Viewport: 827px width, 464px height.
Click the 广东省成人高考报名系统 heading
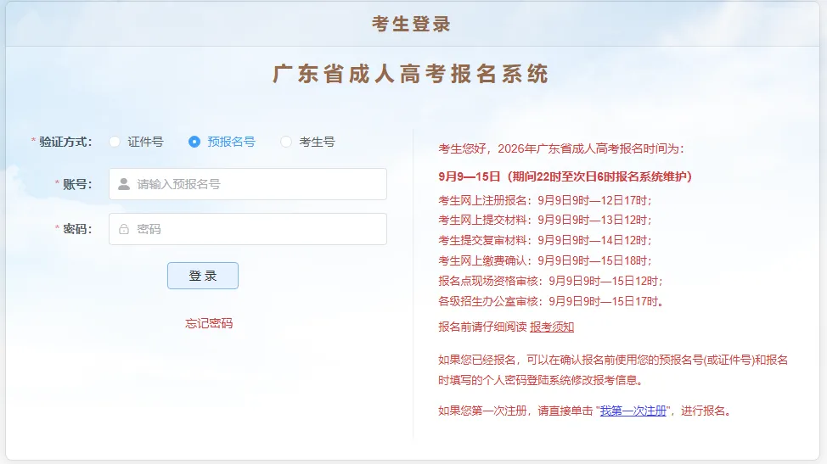pos(411,74)
